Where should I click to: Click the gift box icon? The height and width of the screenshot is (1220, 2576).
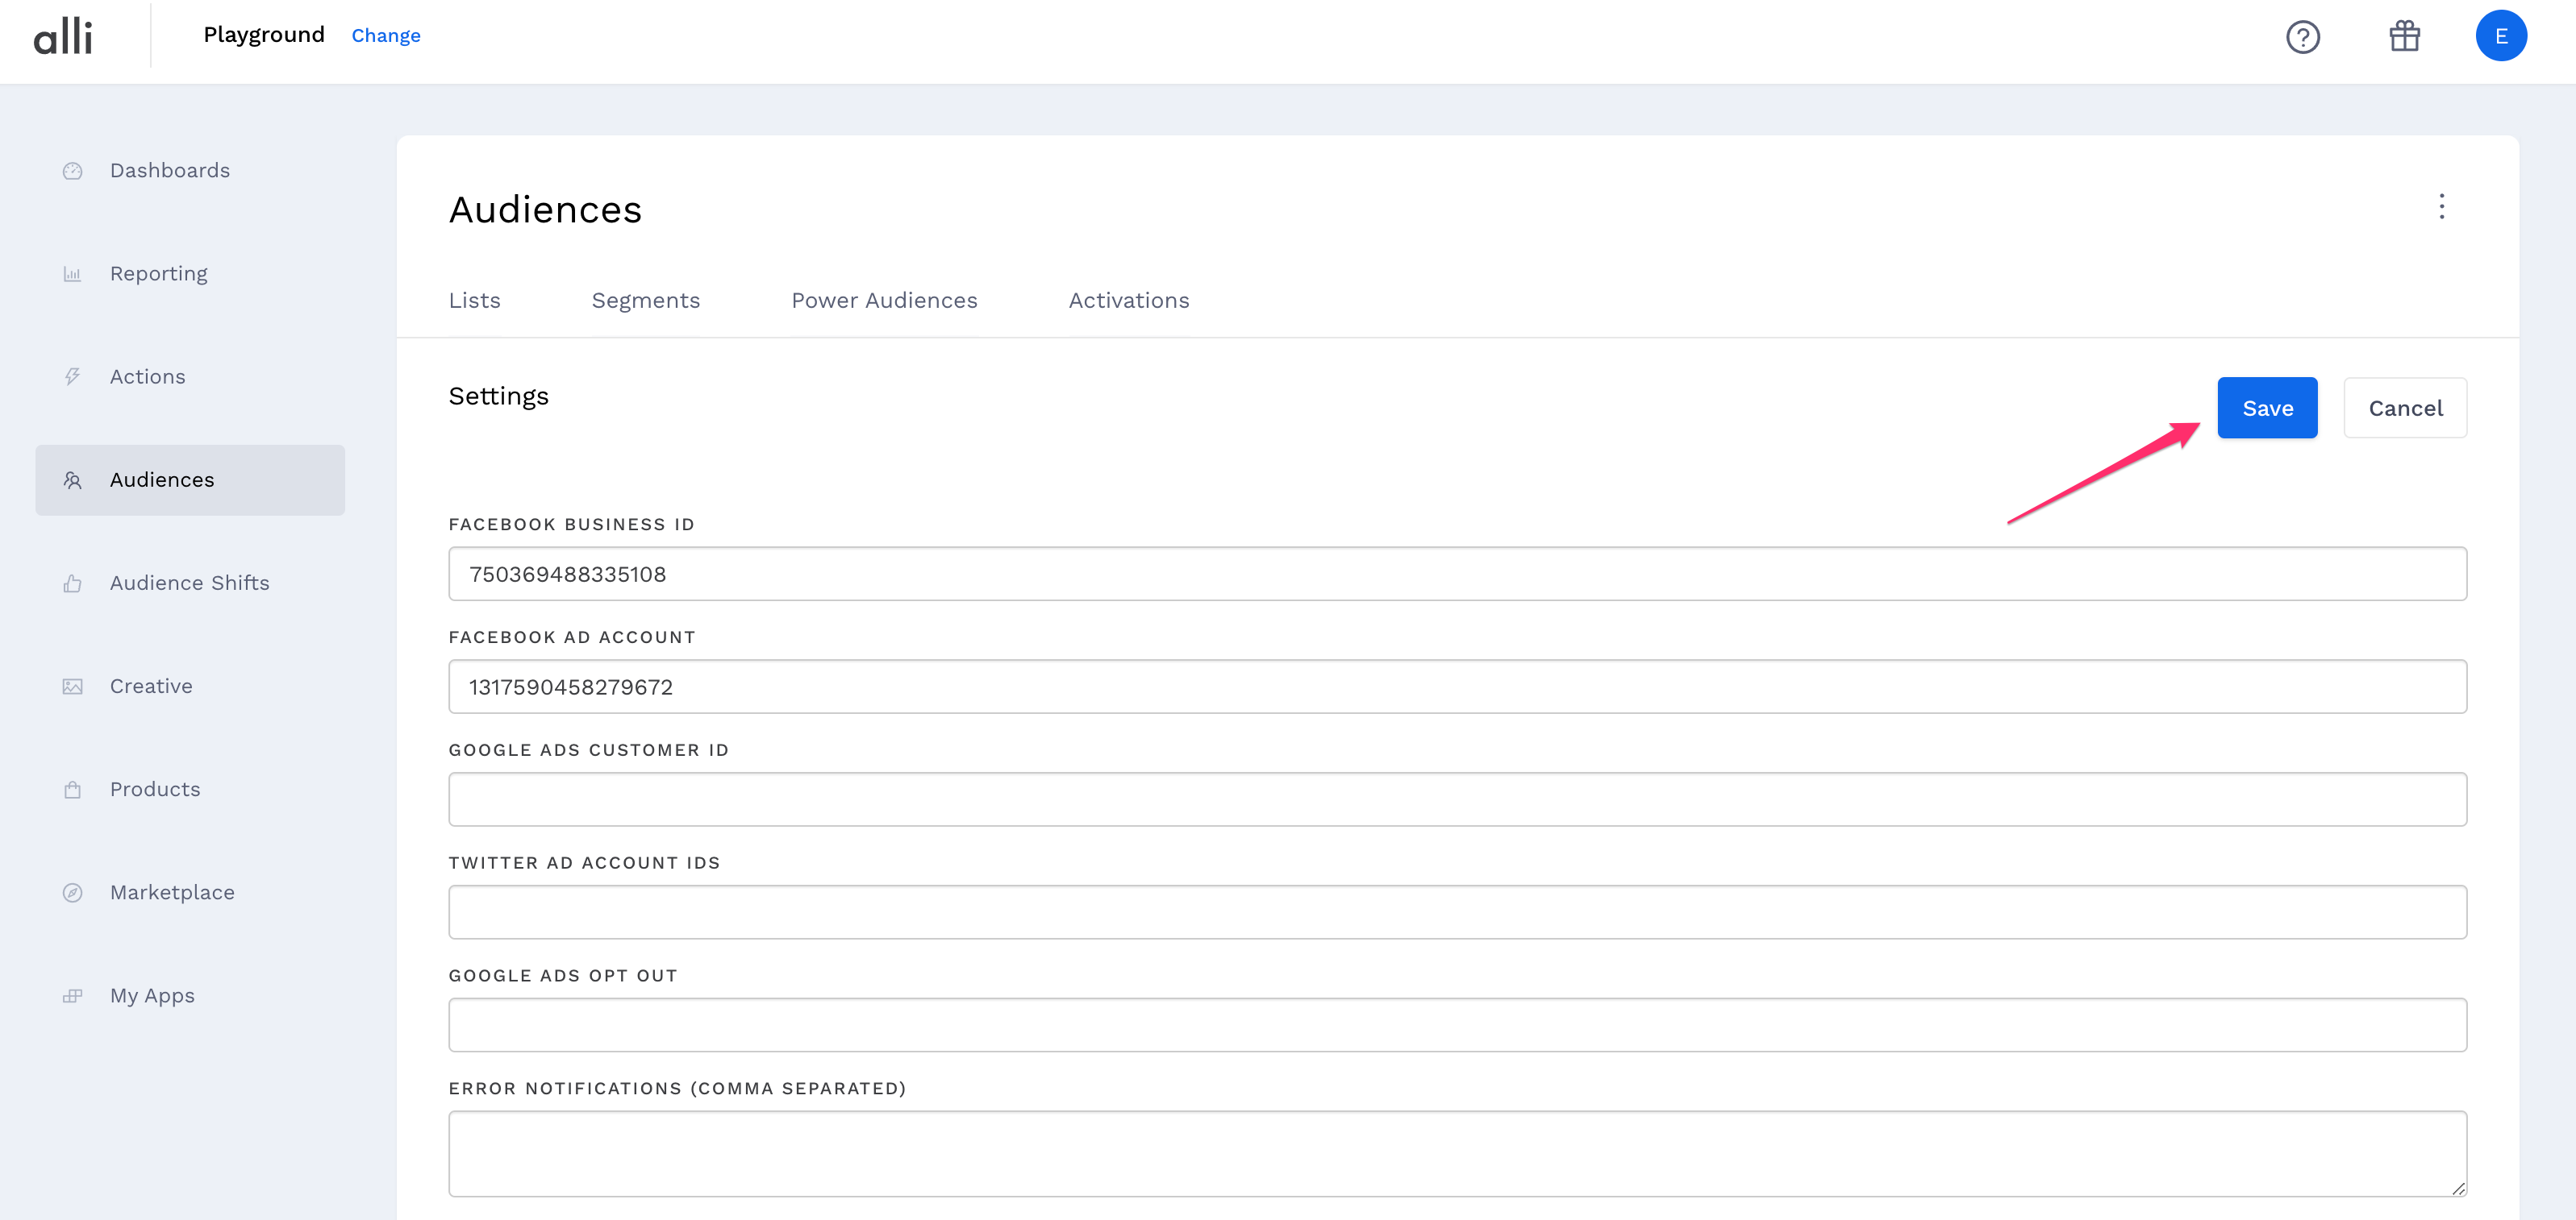pos(2404,37)
